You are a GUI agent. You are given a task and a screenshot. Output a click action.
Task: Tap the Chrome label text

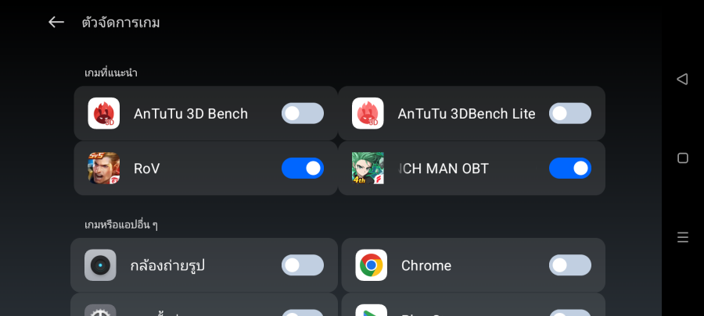click(x=426, y=265)
